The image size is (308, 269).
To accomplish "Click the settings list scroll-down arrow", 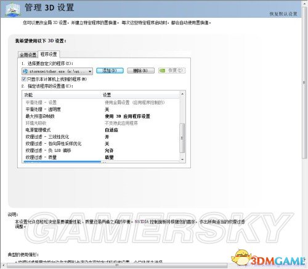I will click(182, 159).
